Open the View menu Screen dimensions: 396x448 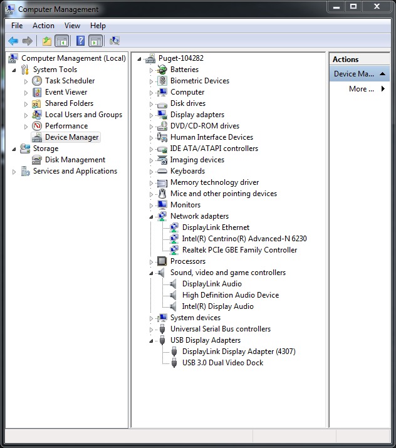(72, 26)
